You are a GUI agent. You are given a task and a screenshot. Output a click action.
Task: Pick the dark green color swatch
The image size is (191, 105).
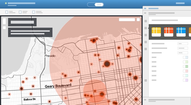pos(185,67)
